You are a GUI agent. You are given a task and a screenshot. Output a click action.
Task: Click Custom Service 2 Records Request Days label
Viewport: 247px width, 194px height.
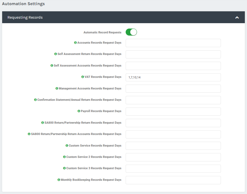coord(94,157)
